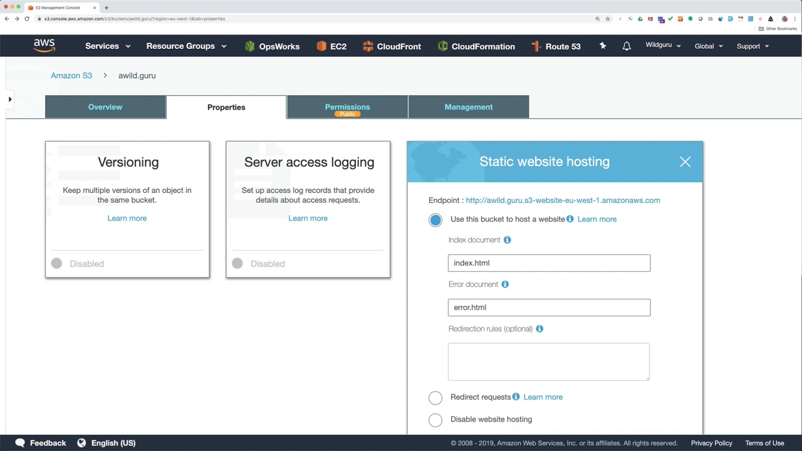The image size is (802, 451).
Task: Click the browser forward arrow
Action: coord(17,19)
